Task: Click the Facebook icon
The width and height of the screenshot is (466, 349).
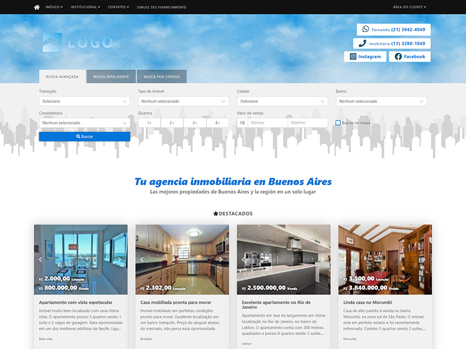Action: pyautogui.click(x=398, y=56)
